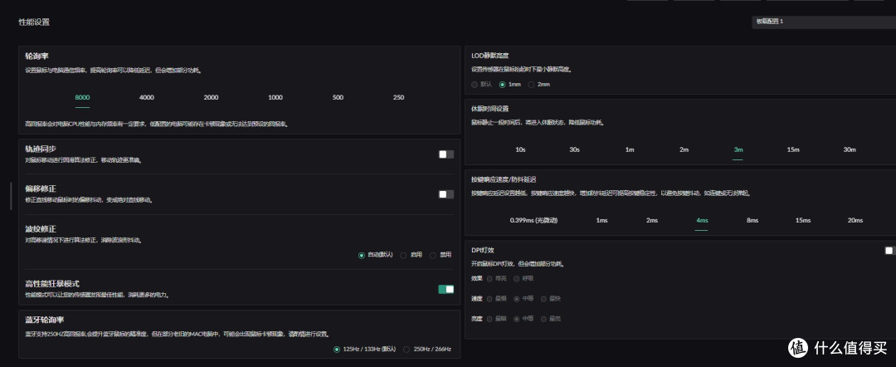Select 2mm LOD silent height
The width and height of the screenshot is (896, 367).
[x=539, y=84]
